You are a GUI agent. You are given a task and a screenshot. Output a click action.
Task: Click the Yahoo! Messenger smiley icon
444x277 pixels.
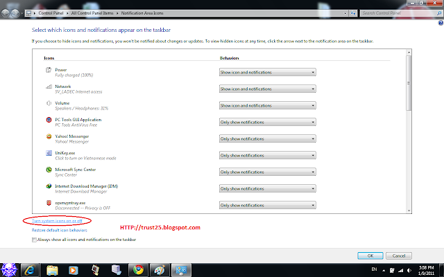click(49, 136)
